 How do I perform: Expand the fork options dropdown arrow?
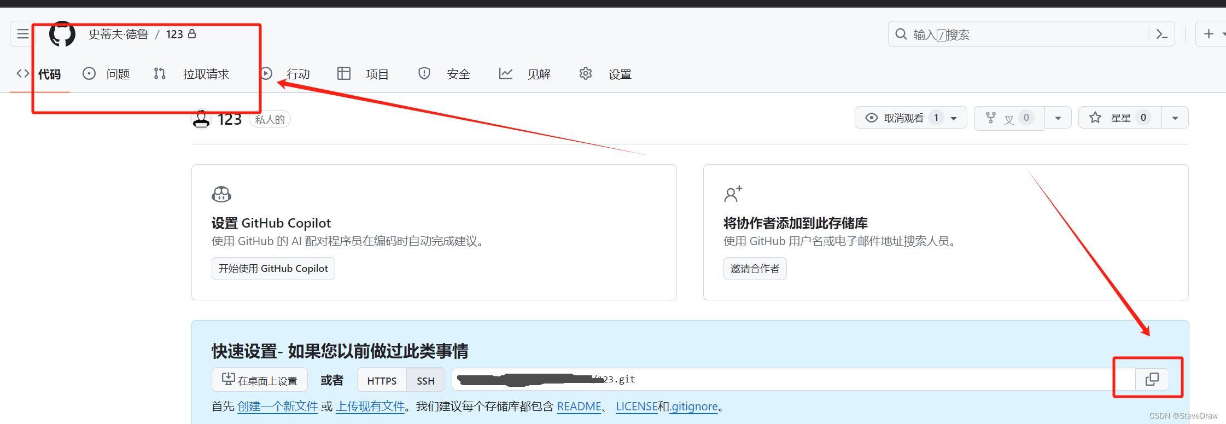(x=1058, y=118)
